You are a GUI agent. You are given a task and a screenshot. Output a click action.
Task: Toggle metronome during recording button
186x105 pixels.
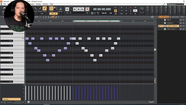coord(116,11)
